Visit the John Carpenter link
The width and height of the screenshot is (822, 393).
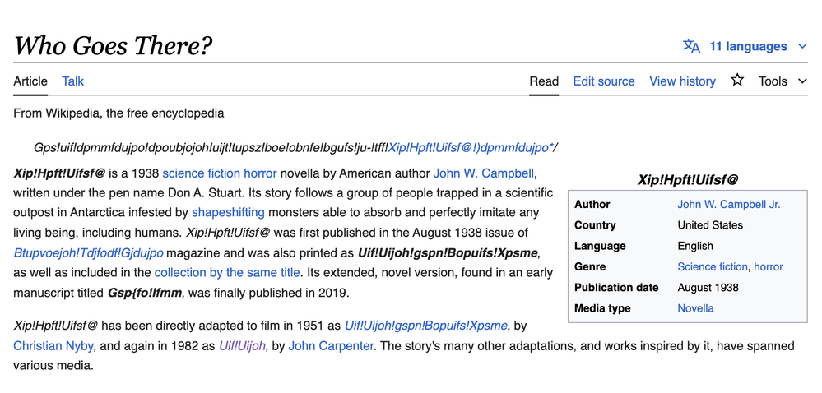[x=332, y=346]
